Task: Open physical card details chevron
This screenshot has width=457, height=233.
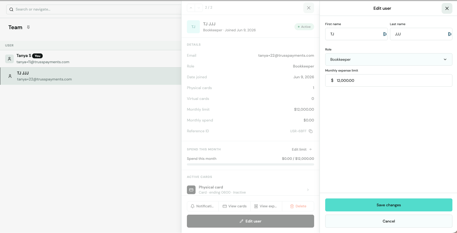Action: 308,190
